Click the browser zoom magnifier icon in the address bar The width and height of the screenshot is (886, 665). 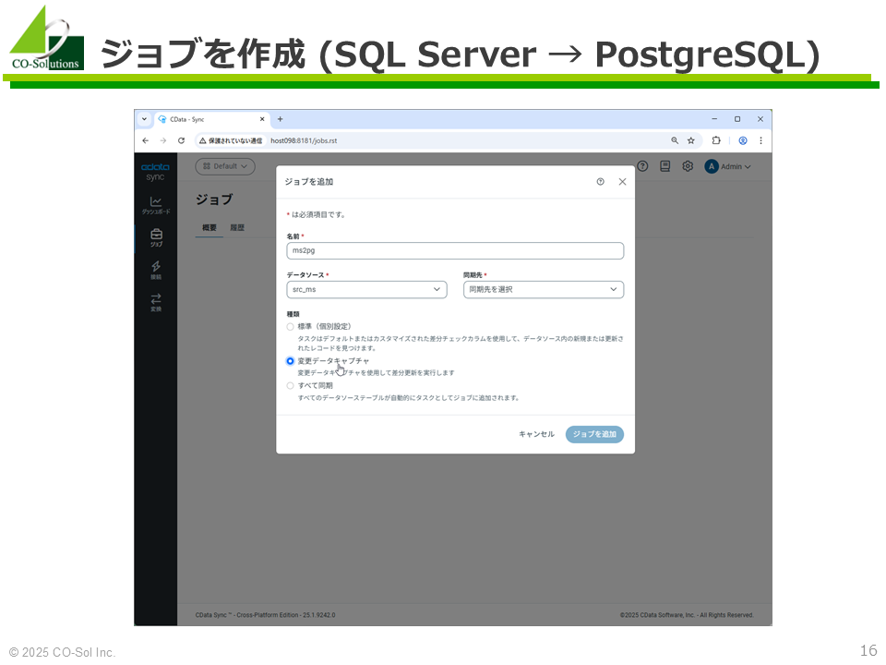tap(675, 140)
